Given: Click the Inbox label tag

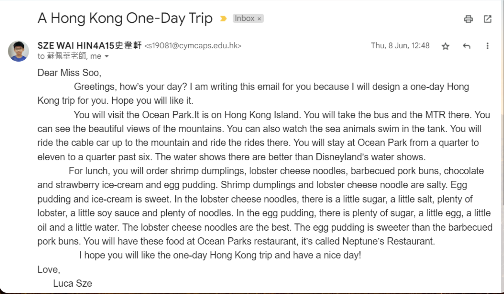Looking at the screenshot, I should (244, 18).
